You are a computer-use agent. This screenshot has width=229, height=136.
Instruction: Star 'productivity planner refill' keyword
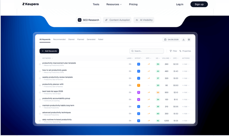click(x=40, y=85)
